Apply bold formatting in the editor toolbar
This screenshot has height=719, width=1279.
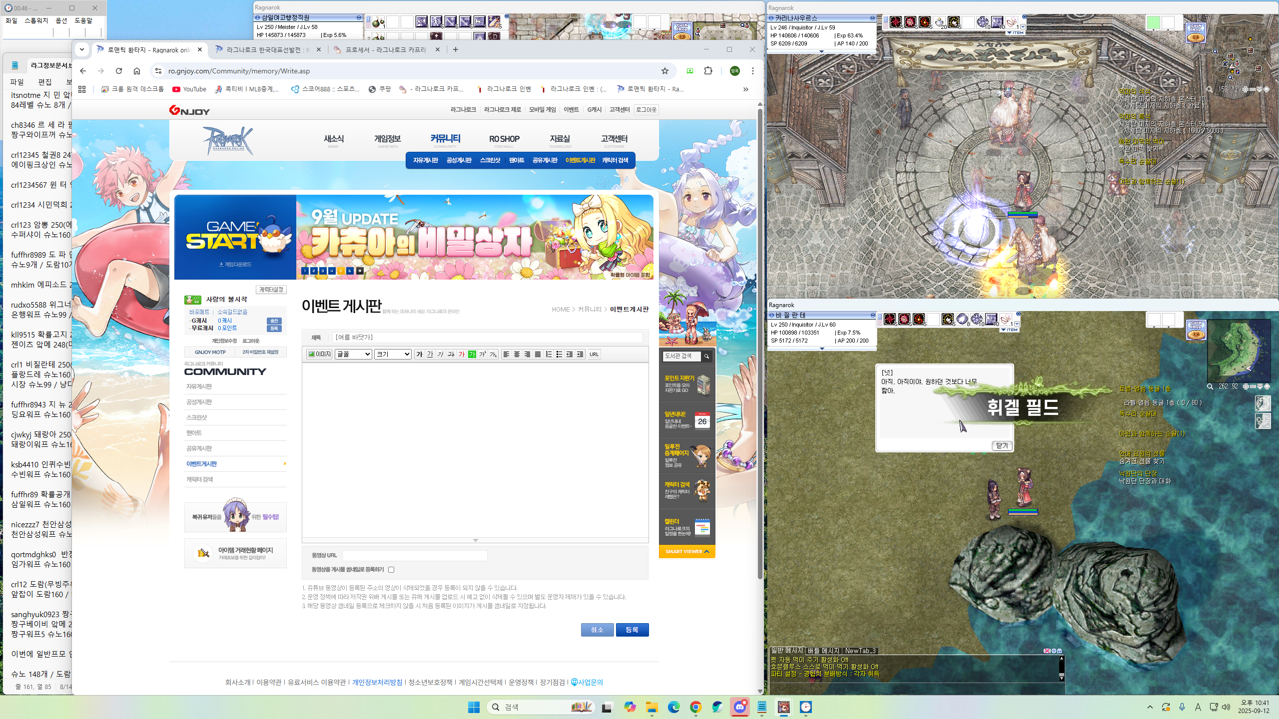tap(419, 354)
